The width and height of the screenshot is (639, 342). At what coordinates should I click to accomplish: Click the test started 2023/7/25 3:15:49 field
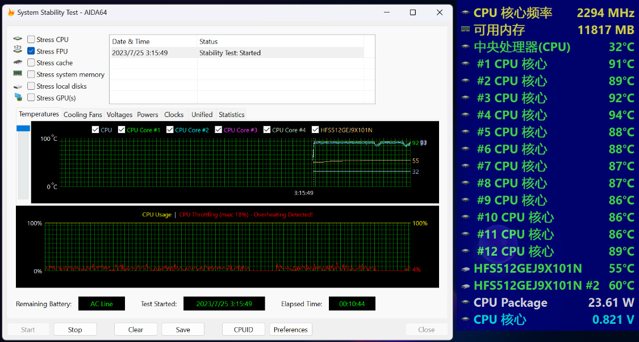(224, 304)
